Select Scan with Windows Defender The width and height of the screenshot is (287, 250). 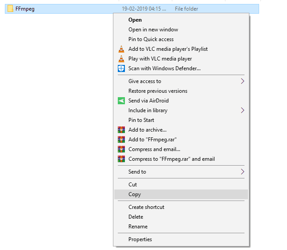point(181,68)
